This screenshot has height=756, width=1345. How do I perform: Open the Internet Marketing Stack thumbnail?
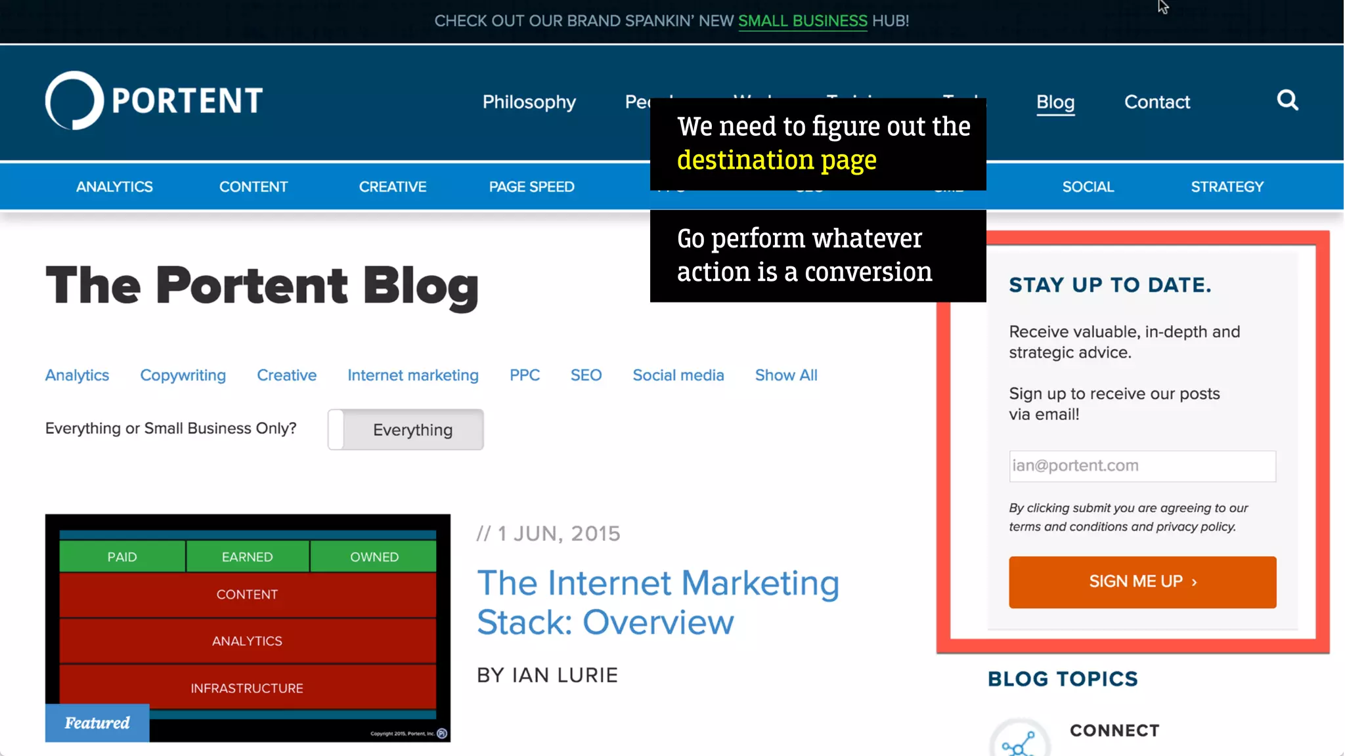click(x=248, y=628)
